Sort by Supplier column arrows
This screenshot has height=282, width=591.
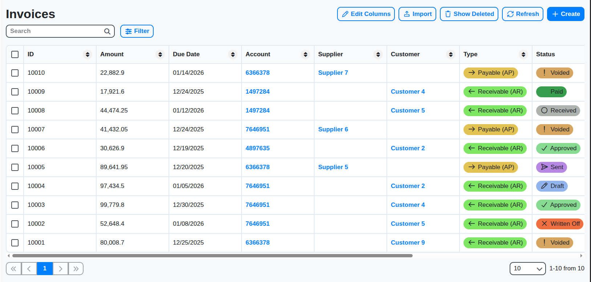pyautogui.click(x=378, y=54)
